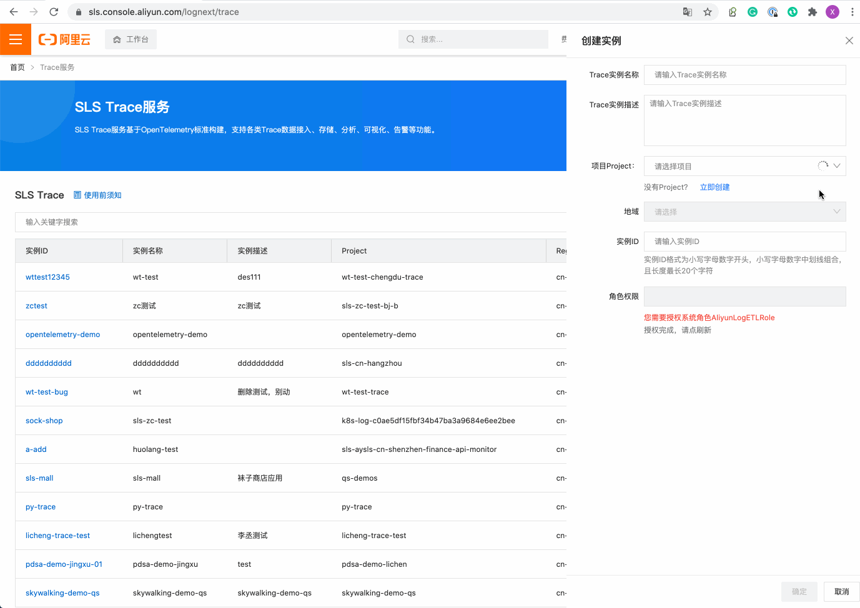Viewport: 860px width, 608px height.
Task: Click the Trace实例描述 text area
Action: 745,120
